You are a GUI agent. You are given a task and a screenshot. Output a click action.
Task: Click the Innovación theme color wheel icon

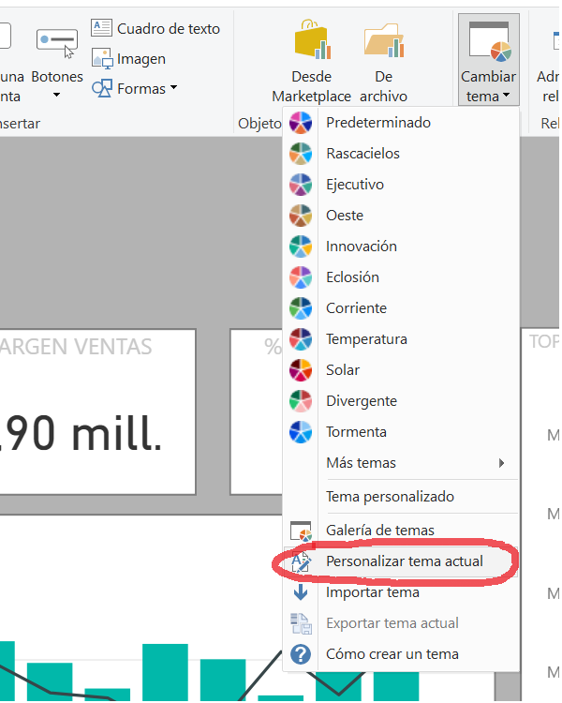point(301,247)
